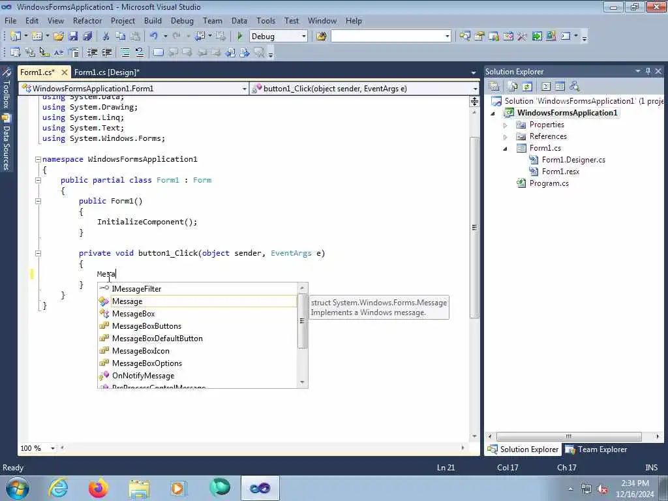This screenshot has width=668, height=501.
Task: Expand the Properties node
Action: [x=506, y=125]
